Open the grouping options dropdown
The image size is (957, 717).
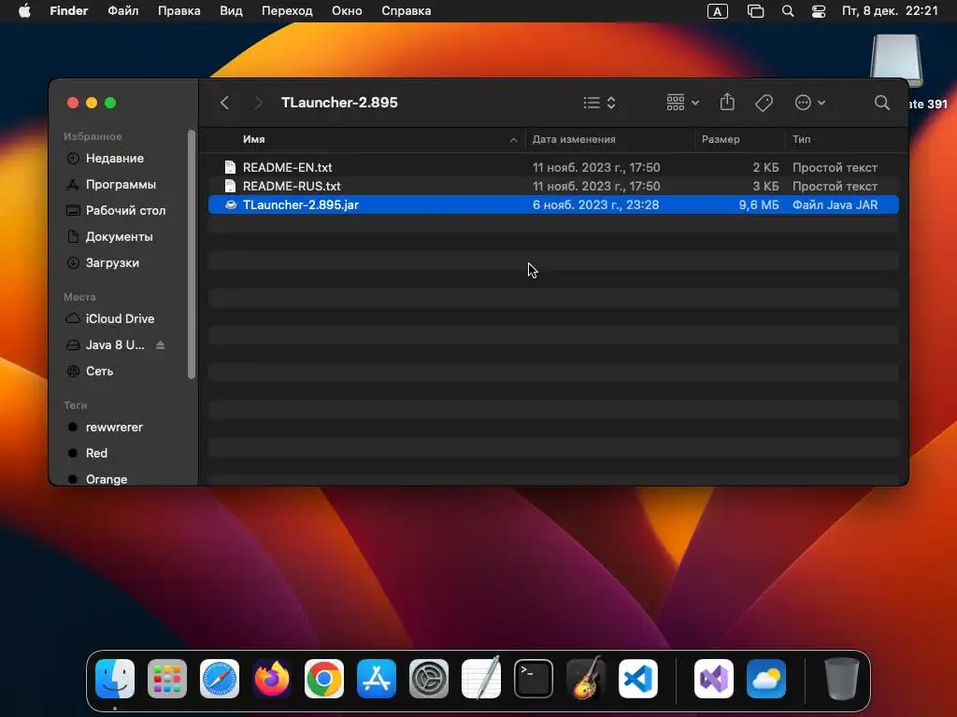coord(682,103)
